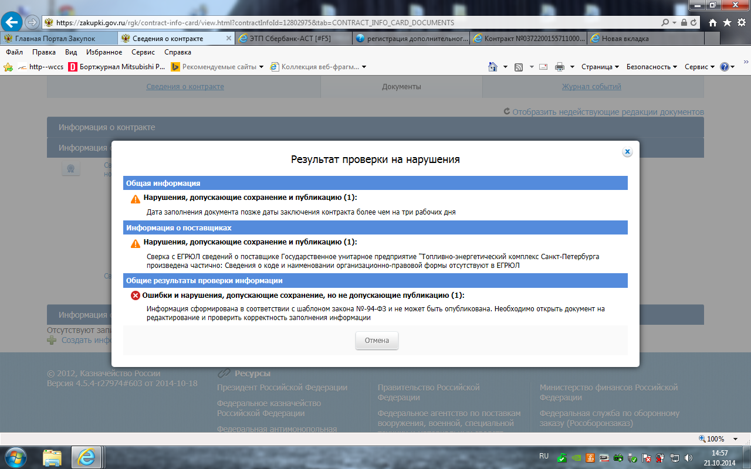
Task: Open the browser tools gear icon
Action: point(741,22)
